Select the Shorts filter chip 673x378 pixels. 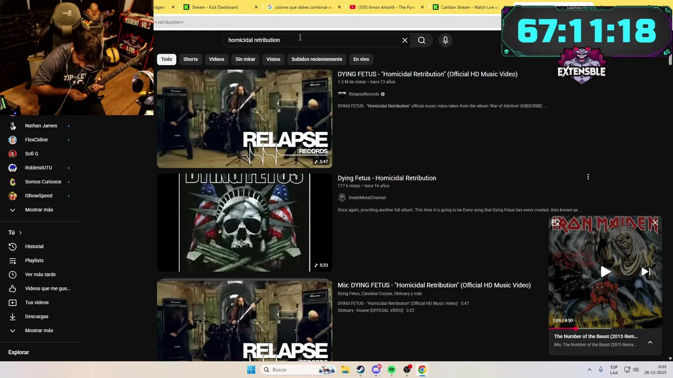pyautogui.click(x=190, y=59)
